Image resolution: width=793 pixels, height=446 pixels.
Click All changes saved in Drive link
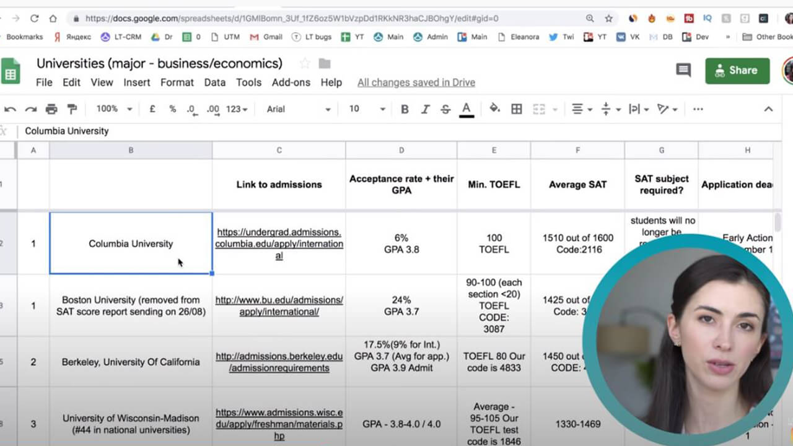416,82
